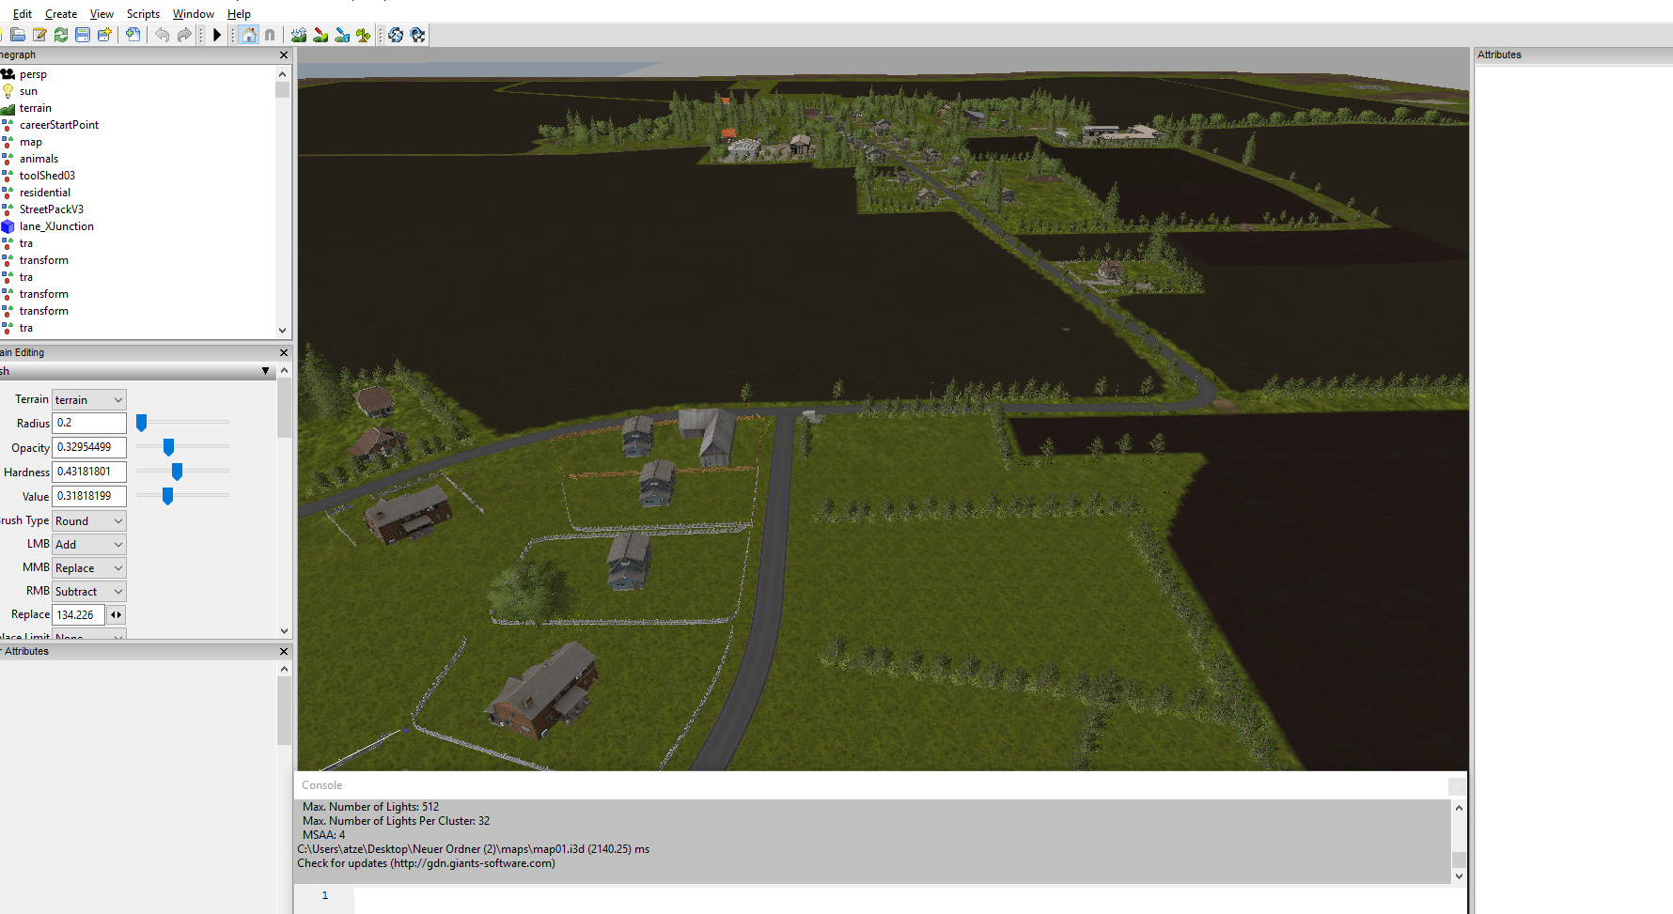The width and height of the screenshot is (1673, 914).
Task: Click the Save floppy disk icon
Action: coord(83,35)
